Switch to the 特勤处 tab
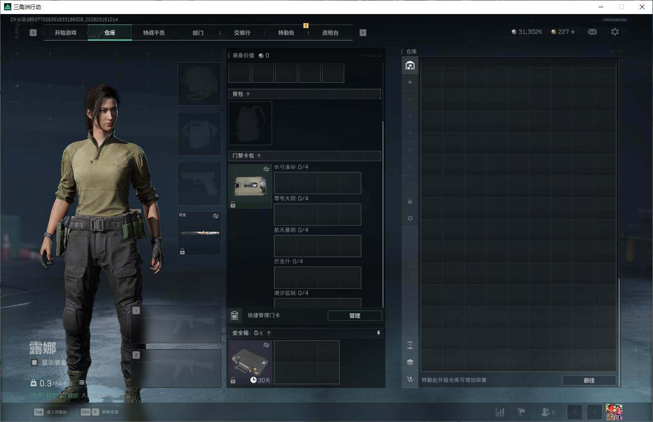Screen dimensions: 653x422 coord(286,33)
